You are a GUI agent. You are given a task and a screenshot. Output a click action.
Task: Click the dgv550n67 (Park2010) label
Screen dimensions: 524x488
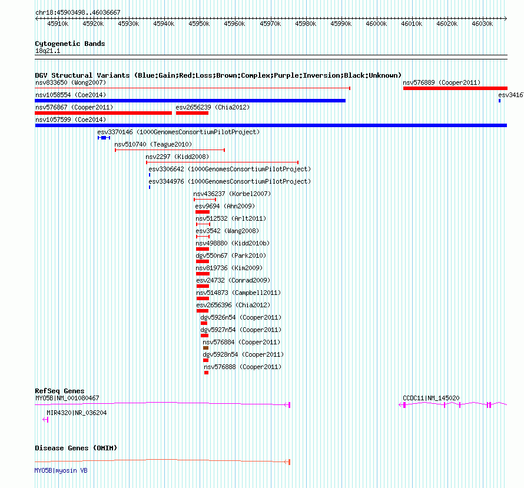point(231,255)
